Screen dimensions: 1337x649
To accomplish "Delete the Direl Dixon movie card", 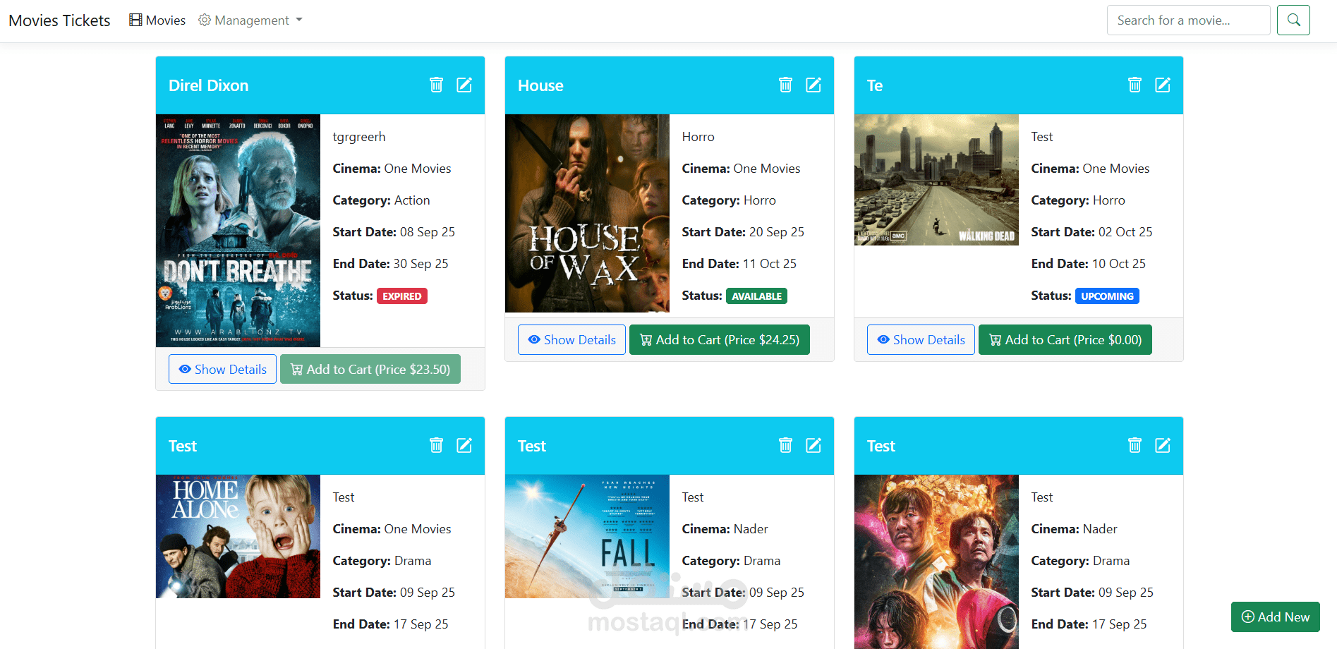I will [x=436, y=85].
